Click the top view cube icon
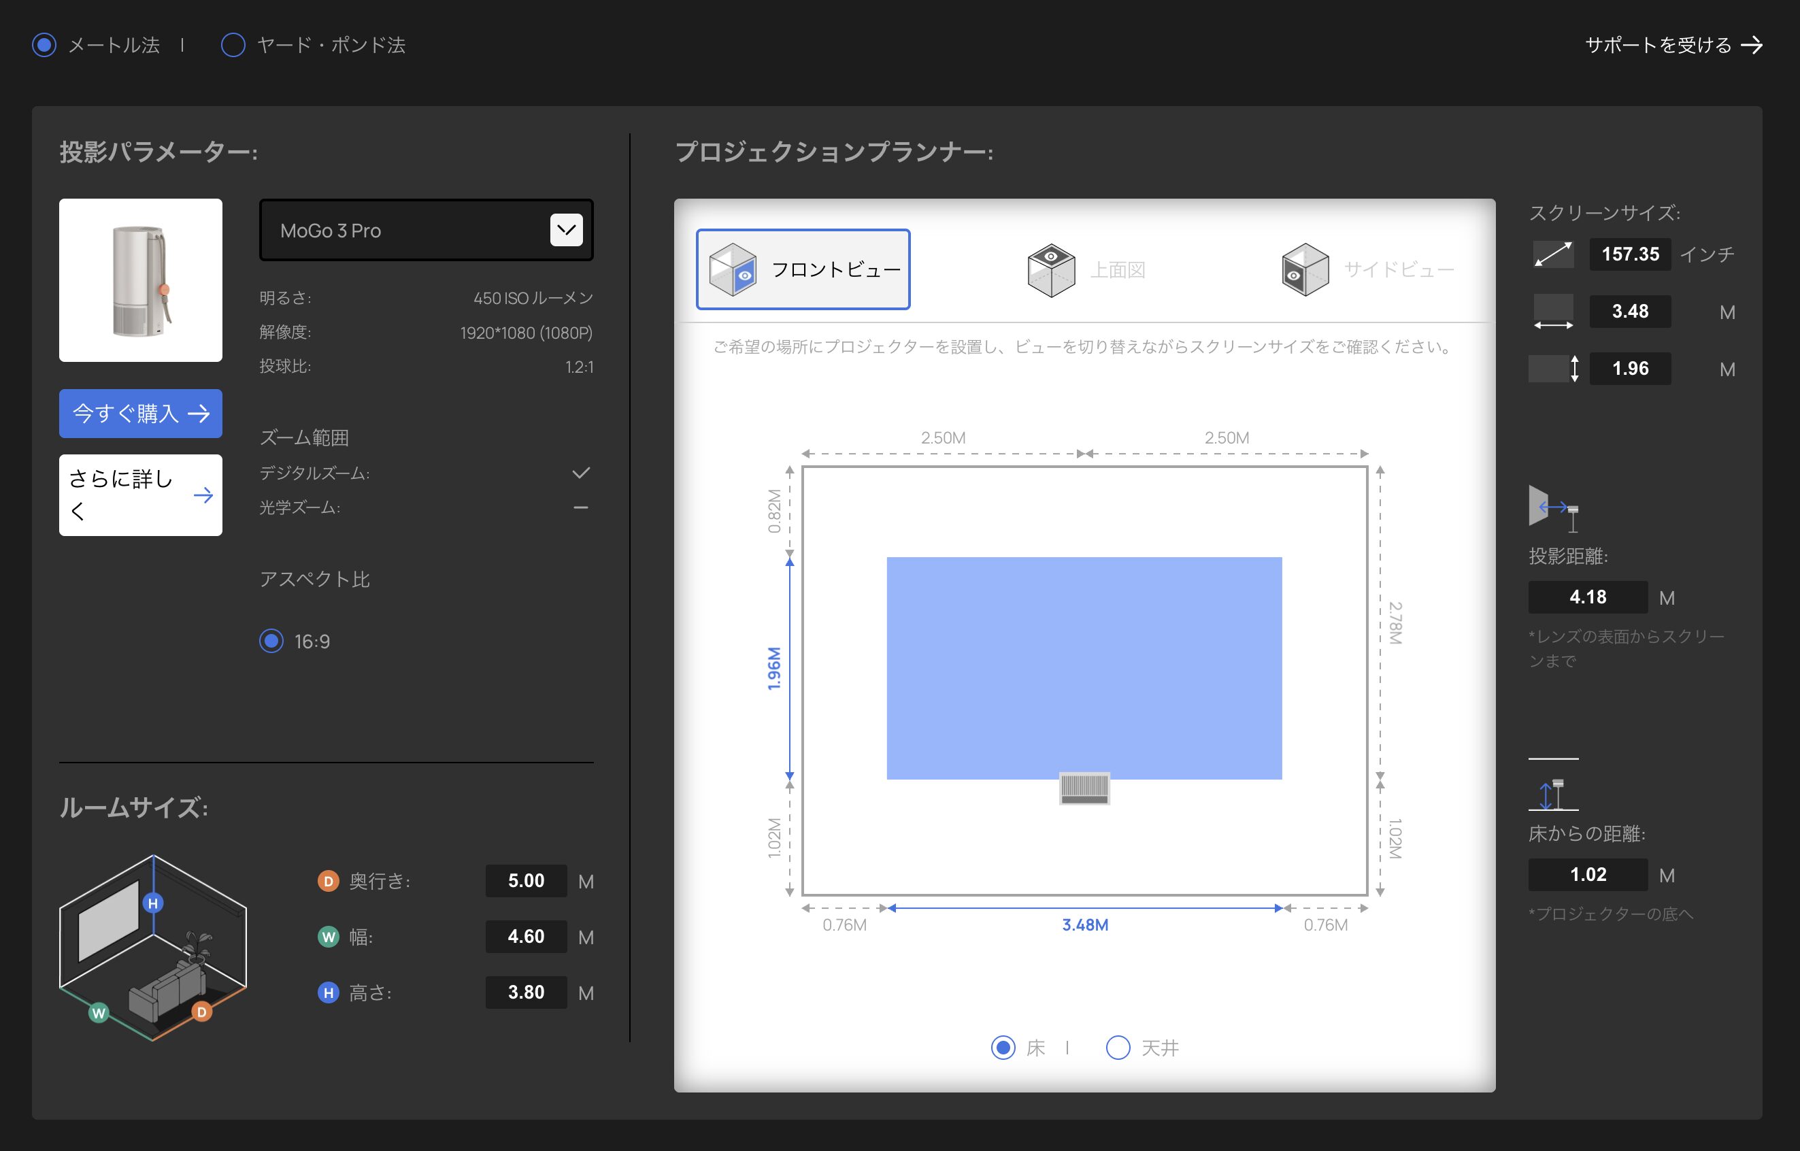The width and height of the screenshot is (1800, 1151). click(x=1051, y=270)
